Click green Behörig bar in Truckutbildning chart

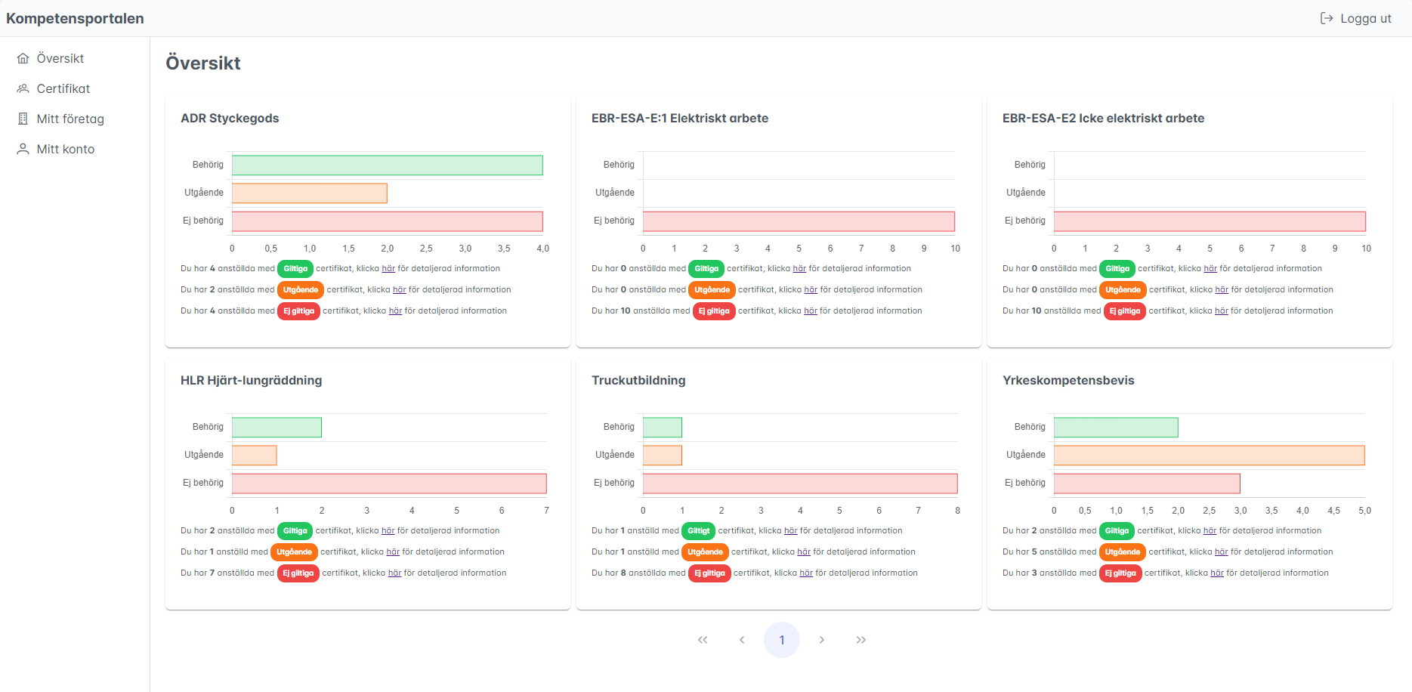(663, 427)
